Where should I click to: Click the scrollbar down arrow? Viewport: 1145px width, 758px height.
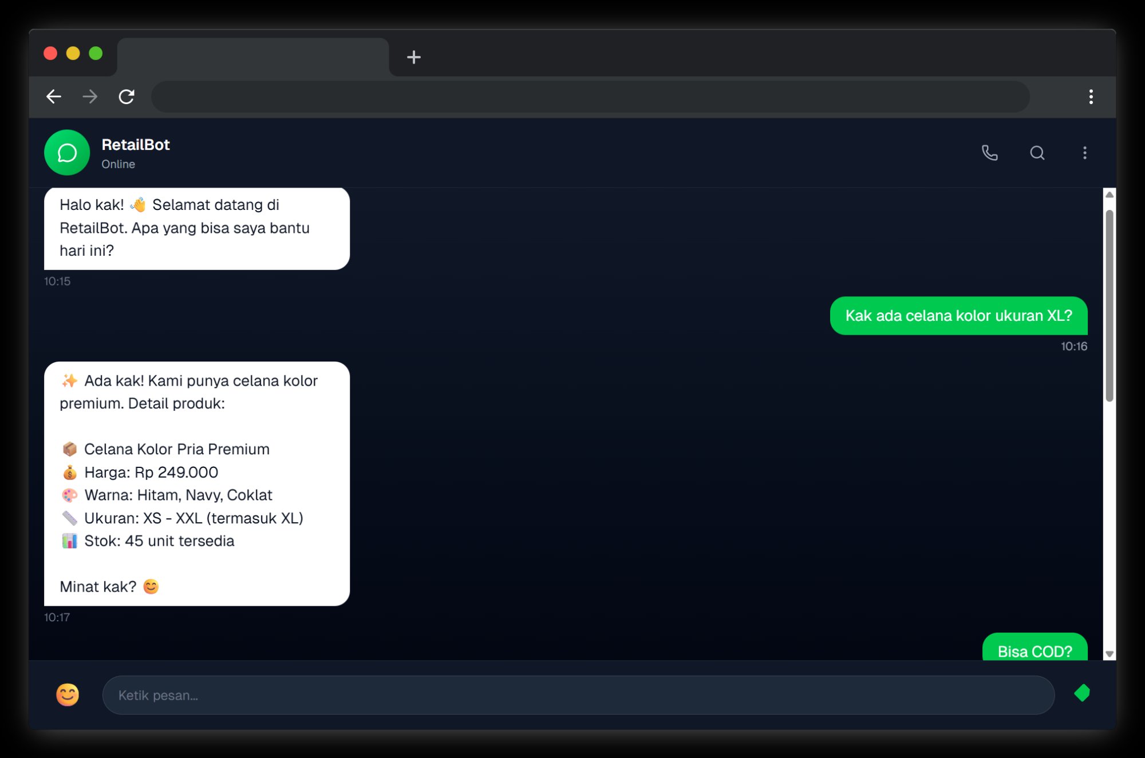1109,652
